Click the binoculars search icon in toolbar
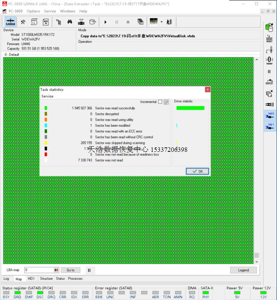277x300 pixels. click(x=70, y=22)
